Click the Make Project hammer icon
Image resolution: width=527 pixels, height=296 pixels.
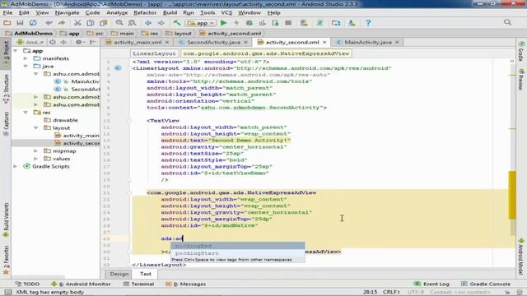(177, 23)
